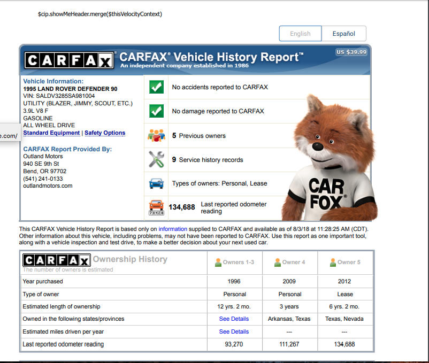Image resolution: width=429 pixels, height=363 pixels.
Task: Click the person icon next to Owners 1-3
Action: click(x=218, y=262)
